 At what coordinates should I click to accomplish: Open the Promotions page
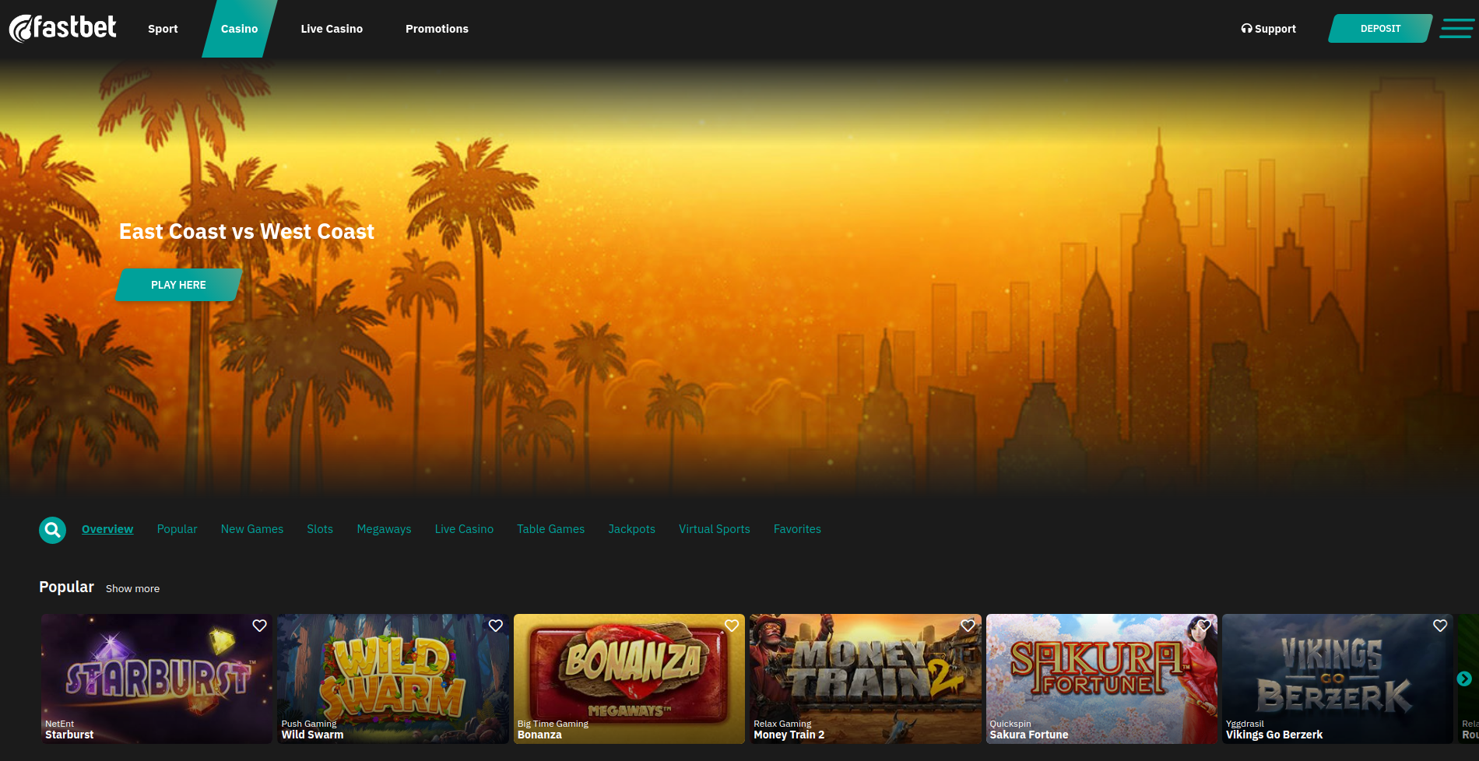(437, 29)
